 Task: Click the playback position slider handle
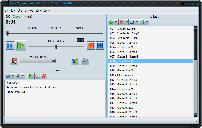pos(7,34)
